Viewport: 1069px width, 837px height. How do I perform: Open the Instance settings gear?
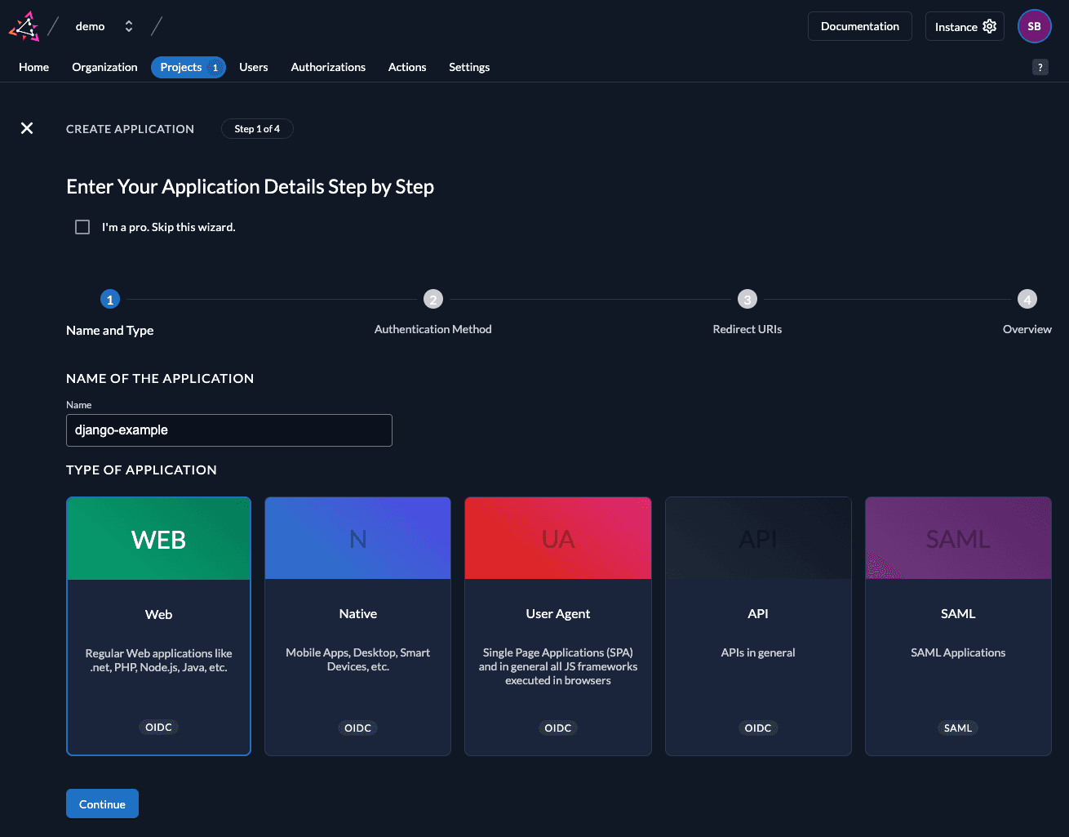[x=988, y=25]
